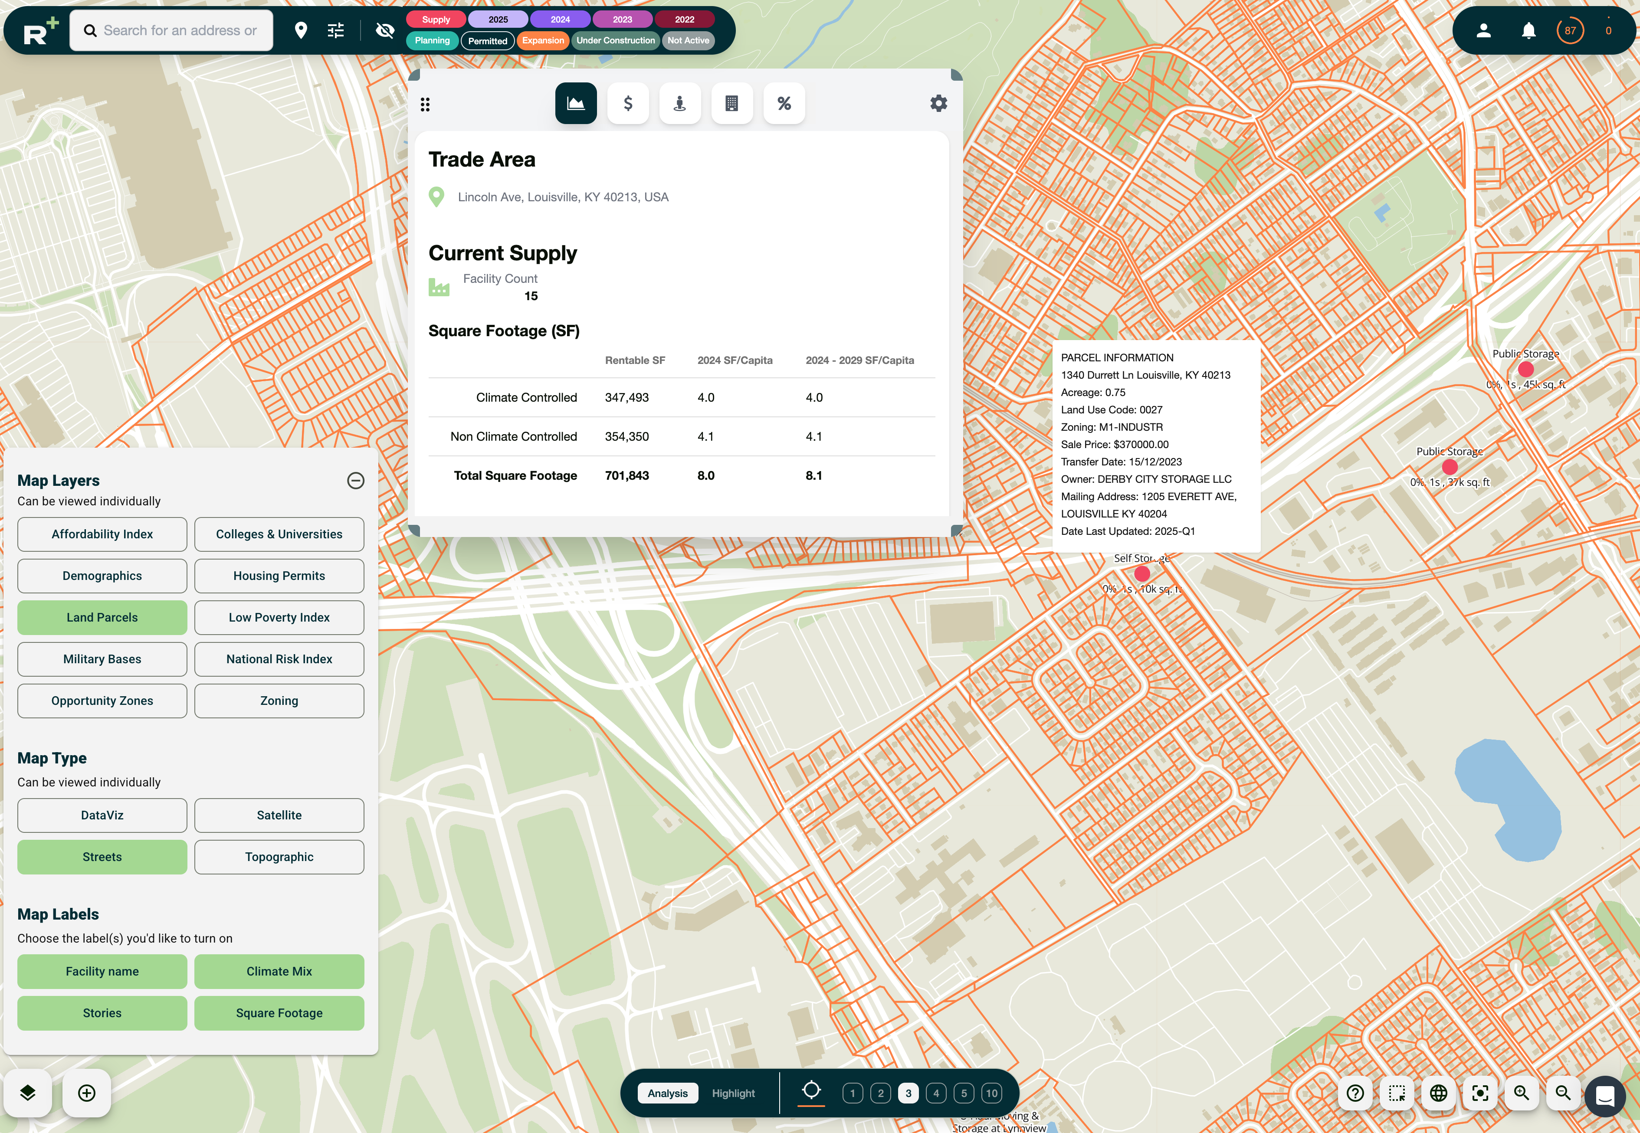Filter supply by the 2023 chip

623,19
